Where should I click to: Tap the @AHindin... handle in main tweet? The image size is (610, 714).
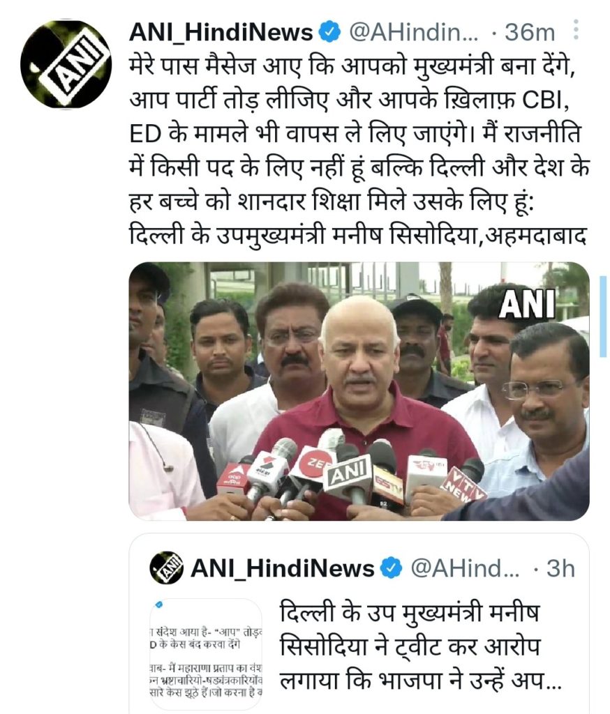tap(413, 33)
